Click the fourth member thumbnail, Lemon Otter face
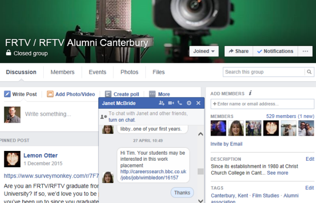This screenshot has height=203, width=316. pyautogui.click(x=271, y=128)
